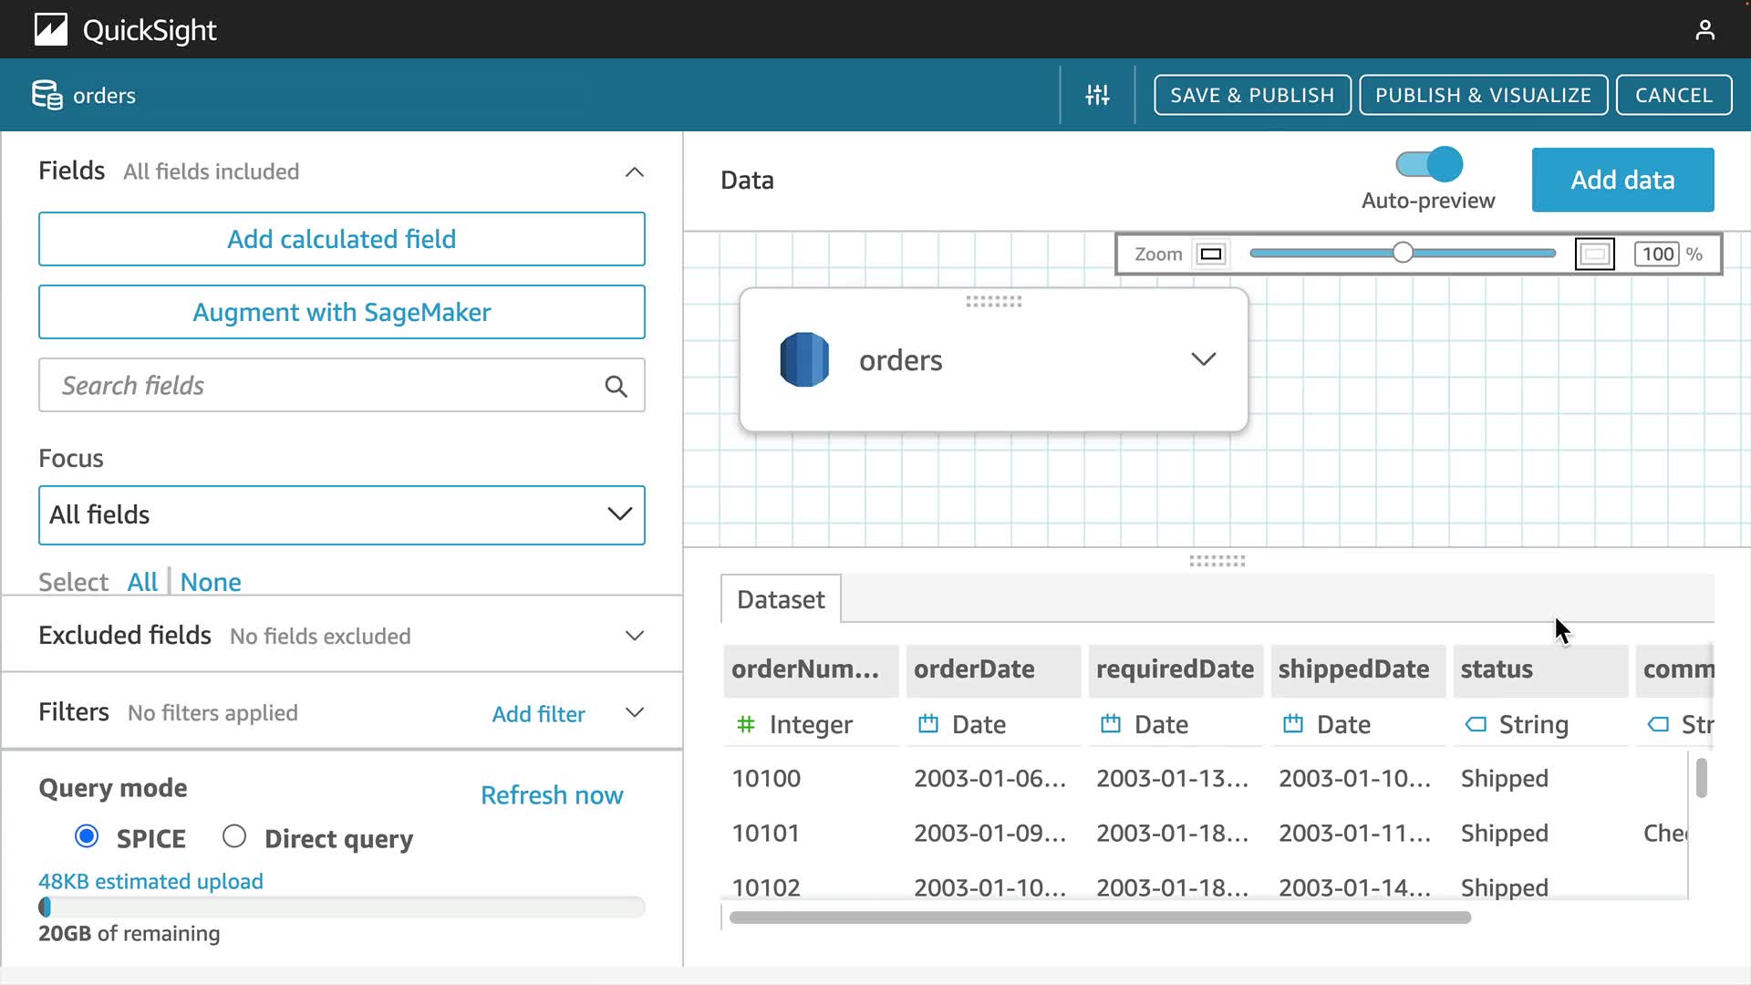Open dataset settings sliders icon

(x=1097, y=95)
